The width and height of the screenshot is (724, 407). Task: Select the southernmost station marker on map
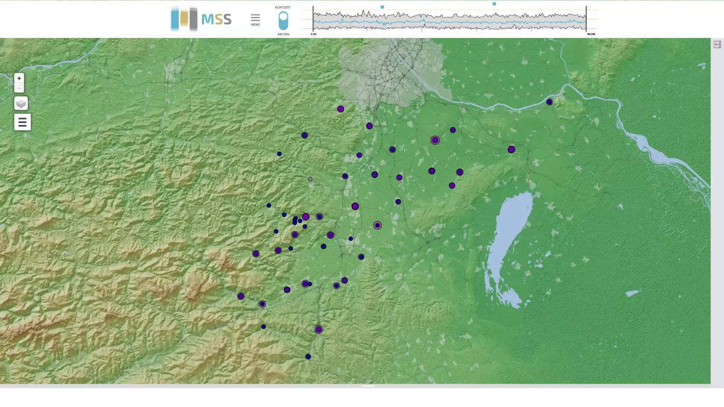pos(308,356)
